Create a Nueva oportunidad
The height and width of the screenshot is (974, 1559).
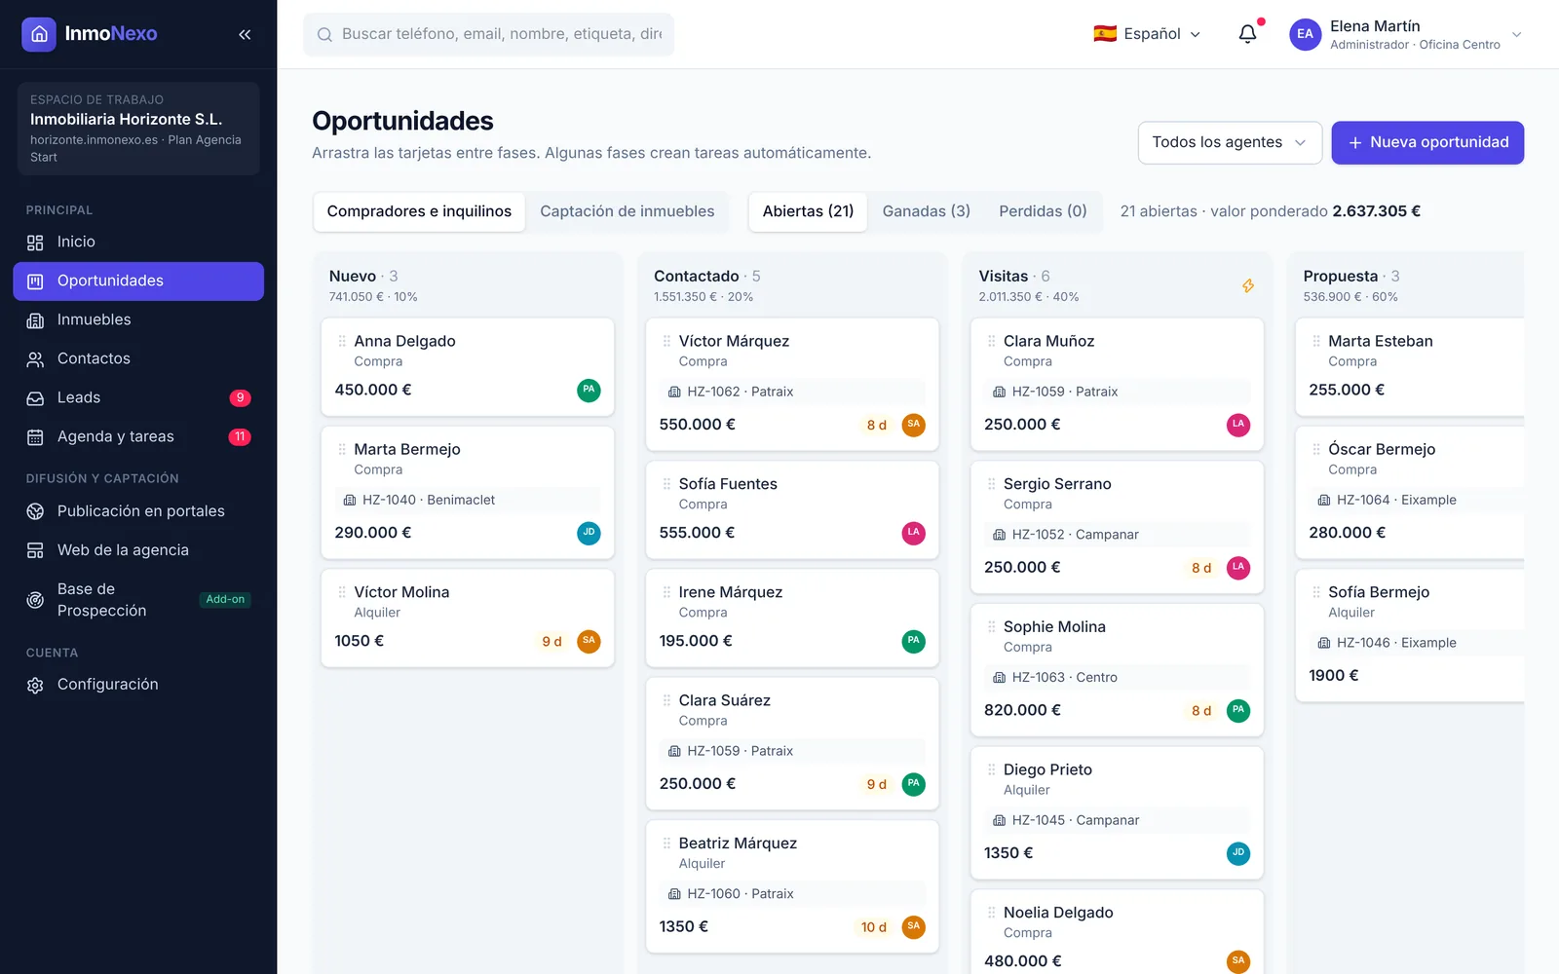1427,142
